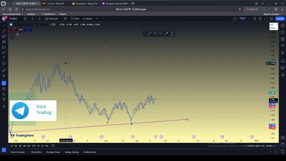Select the Text tool in left sidebar
Screen dimensions: 286x161
tap(4, 58)
